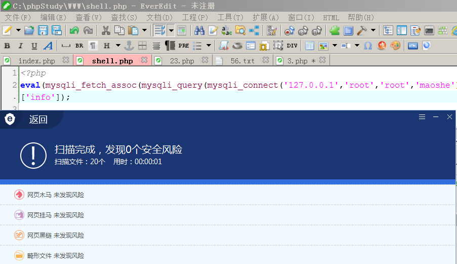The height and width of the screenshot is (264, 457).
Task: Insert a DIV tag
Action: 292,46
